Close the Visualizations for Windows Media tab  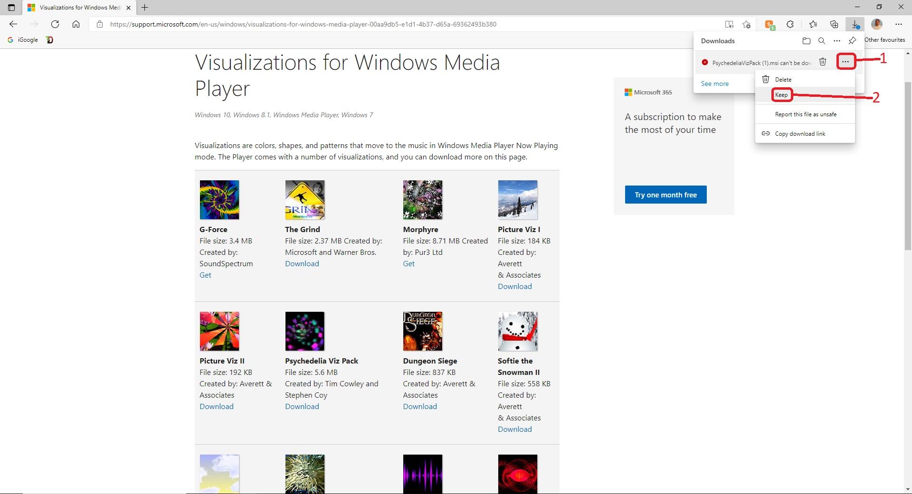coord(128,8)
